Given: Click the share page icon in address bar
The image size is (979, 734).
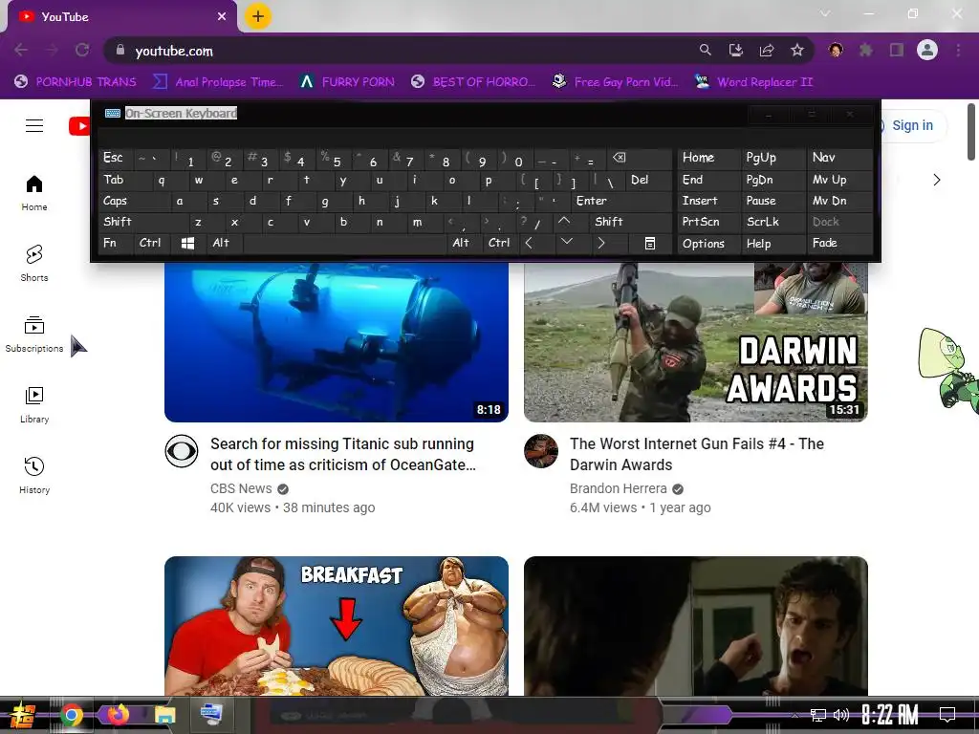Looking at the screenshot, I should [766, 50].
